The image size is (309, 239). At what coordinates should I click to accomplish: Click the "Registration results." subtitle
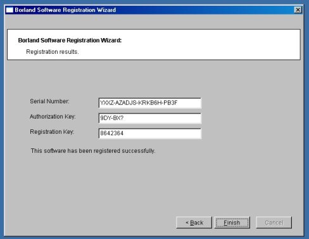(x=53, y=52)
